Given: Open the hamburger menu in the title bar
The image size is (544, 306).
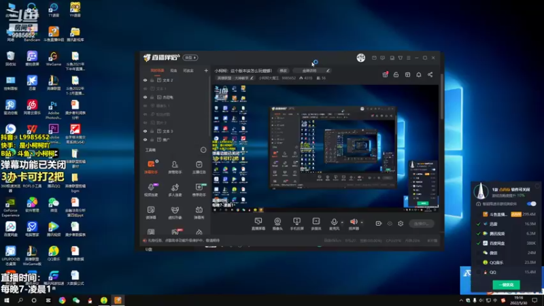Looking at the screenshot, I should (409, 58).
